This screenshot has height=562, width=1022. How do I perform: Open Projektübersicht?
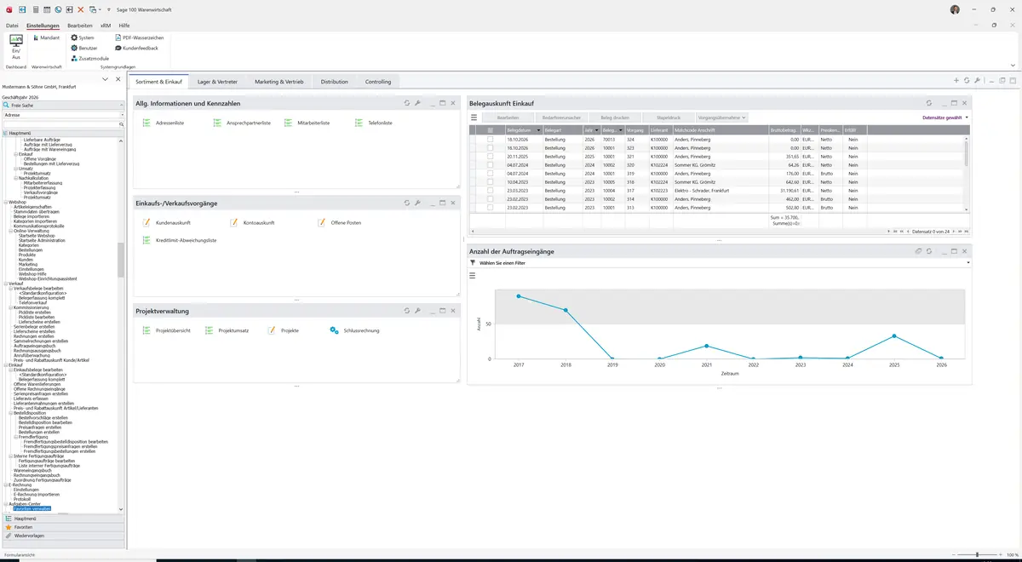point(166,330)
